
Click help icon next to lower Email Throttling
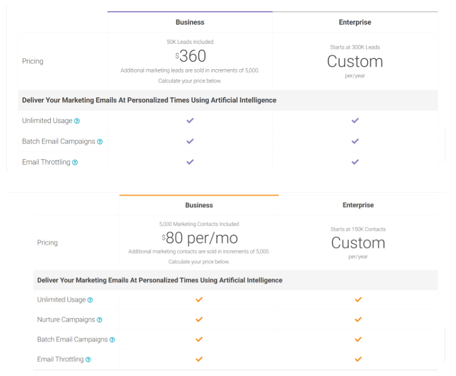[x=88, y=360]
